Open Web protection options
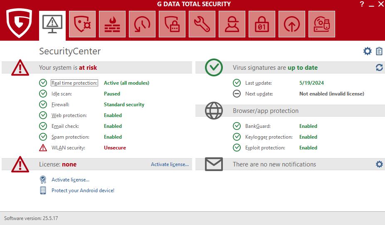This screenshot has height=225, width=385. 69,115
